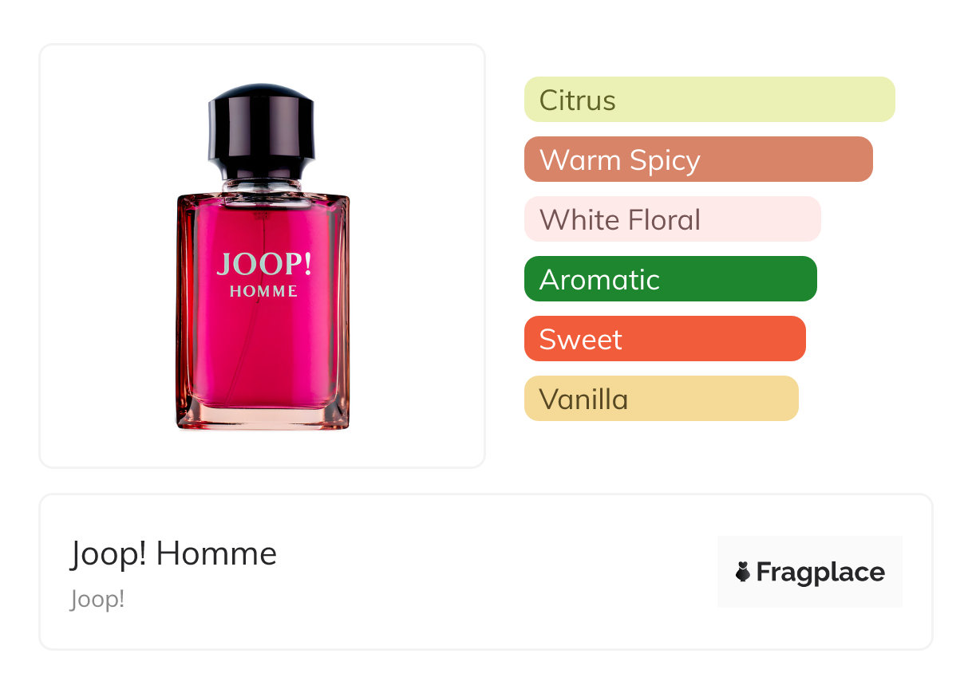The height and width of the screenshot is (689, 972).
Task: Choose the White Floral accord bar
Action: pyautogui.click(x=673, y=219)
